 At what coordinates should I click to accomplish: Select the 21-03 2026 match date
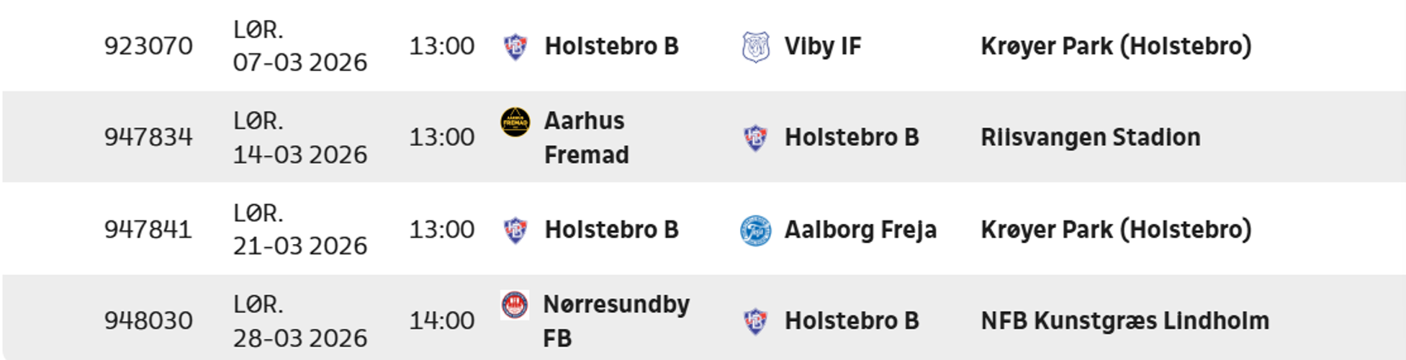coord(299,246)
